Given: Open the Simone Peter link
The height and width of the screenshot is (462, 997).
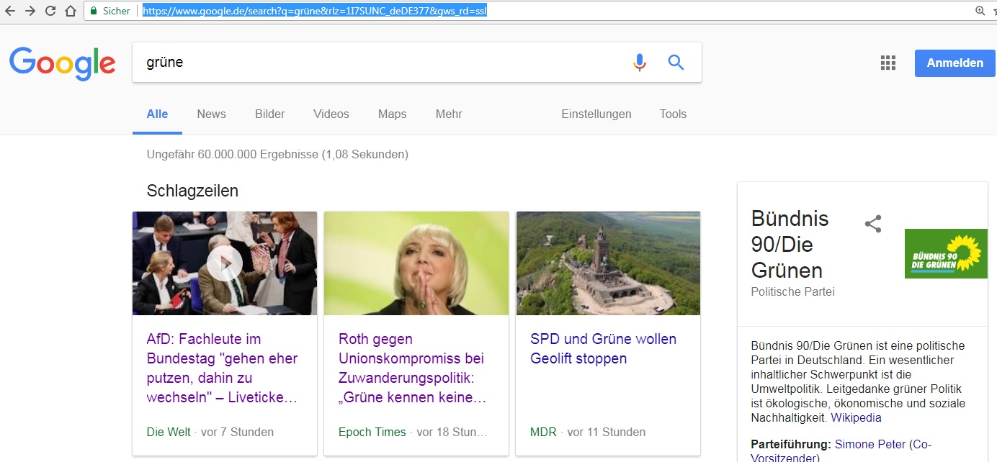Looking at the screenshot, I should [x=870, y=444].
